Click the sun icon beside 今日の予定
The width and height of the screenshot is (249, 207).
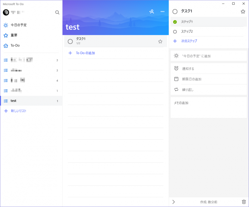tap(6, 25)
